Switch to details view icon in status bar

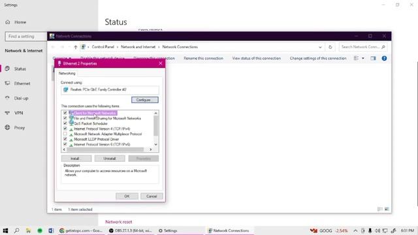(380, 210)
